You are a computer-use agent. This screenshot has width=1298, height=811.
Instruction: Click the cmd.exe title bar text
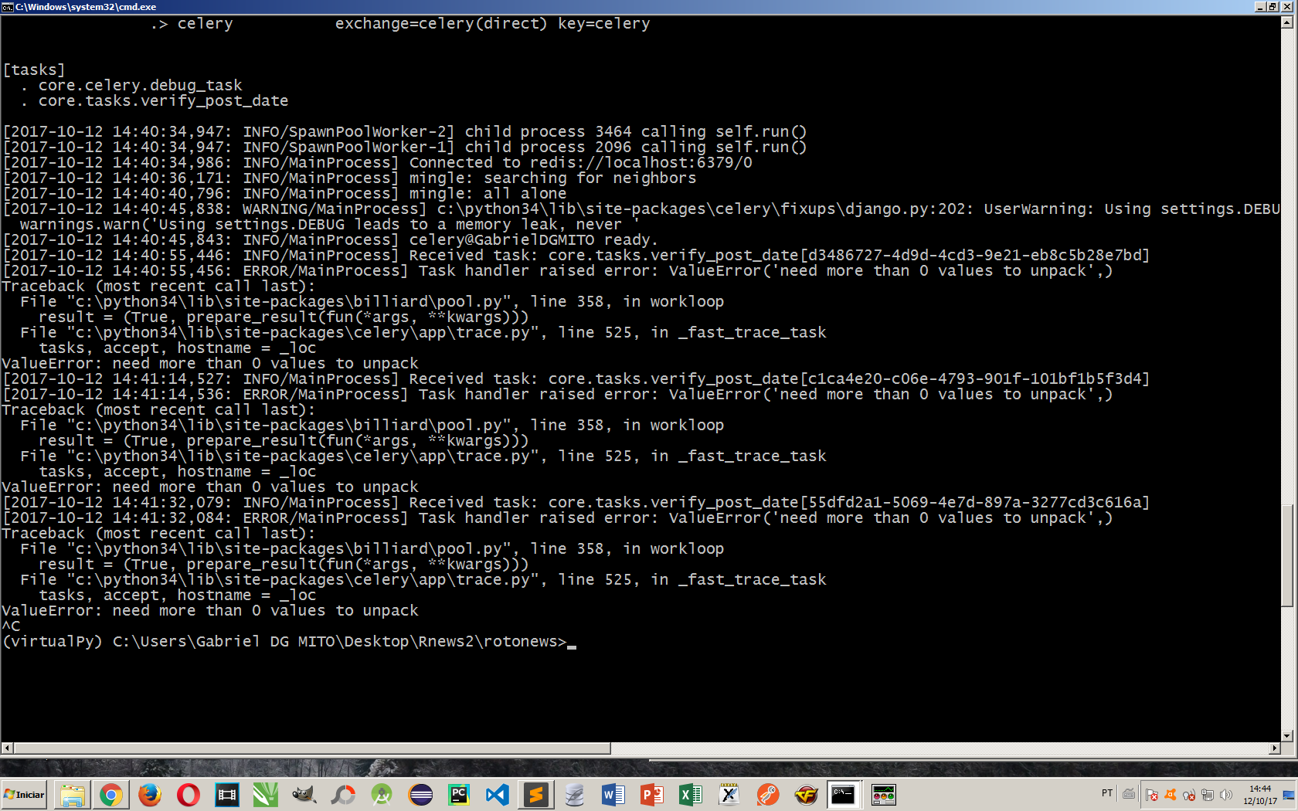pyautogui.click(x=86, y=7)
